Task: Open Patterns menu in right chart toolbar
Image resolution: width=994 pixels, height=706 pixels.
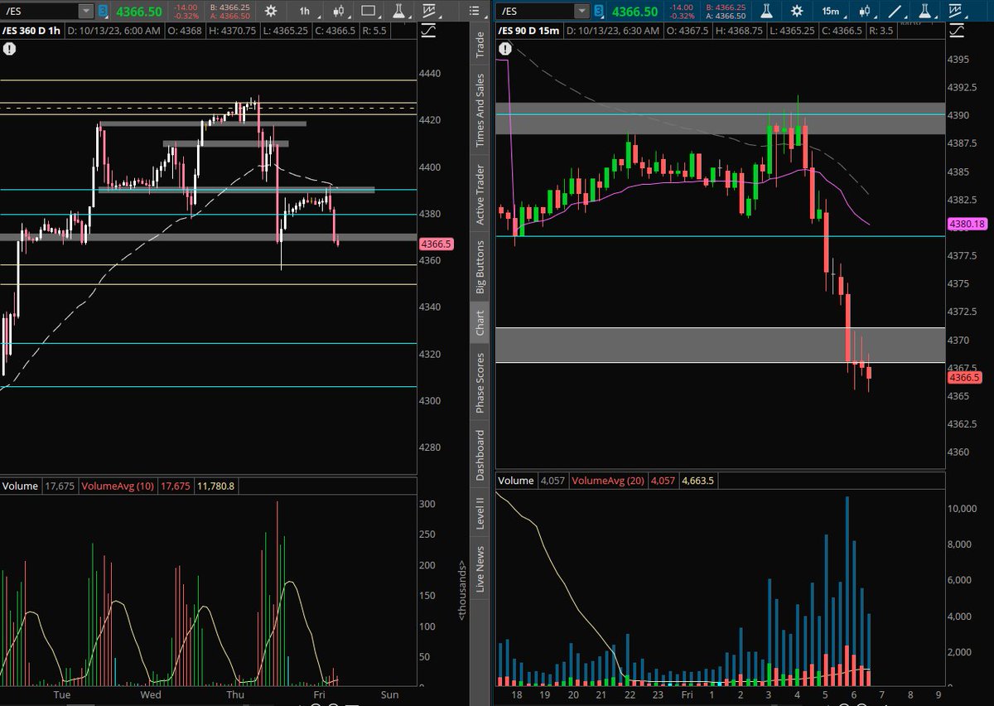Action: [956, 11]
